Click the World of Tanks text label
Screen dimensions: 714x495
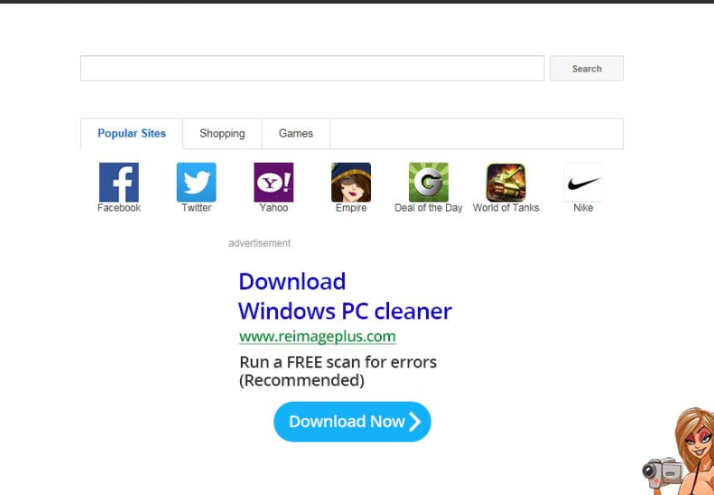click(505, 209)
